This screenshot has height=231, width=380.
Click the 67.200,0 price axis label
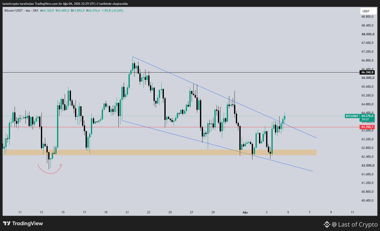367,52
